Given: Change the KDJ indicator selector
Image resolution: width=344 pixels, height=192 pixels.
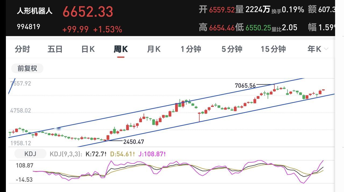Looking at the screenshot, I should click(x=30, y=154).
